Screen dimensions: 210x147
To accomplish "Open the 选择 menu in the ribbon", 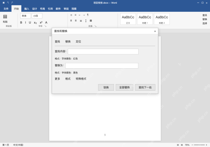I will [x=205, y=23].
